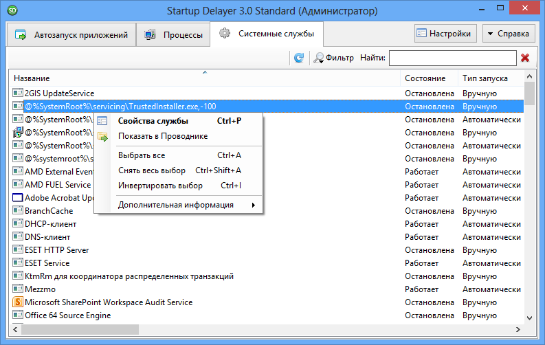Click the Service Properties menu icon
Screen dimensions: 545x345
102,121
